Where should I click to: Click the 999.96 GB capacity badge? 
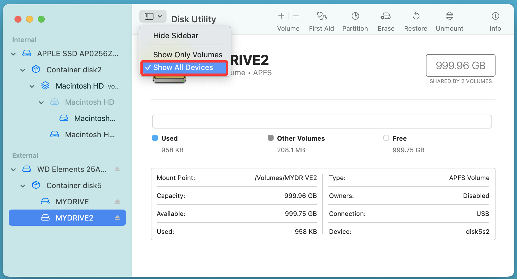point(460,65)
